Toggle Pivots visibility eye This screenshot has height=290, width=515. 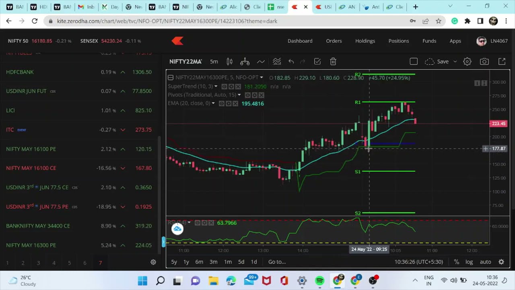(x=248, y=95)
